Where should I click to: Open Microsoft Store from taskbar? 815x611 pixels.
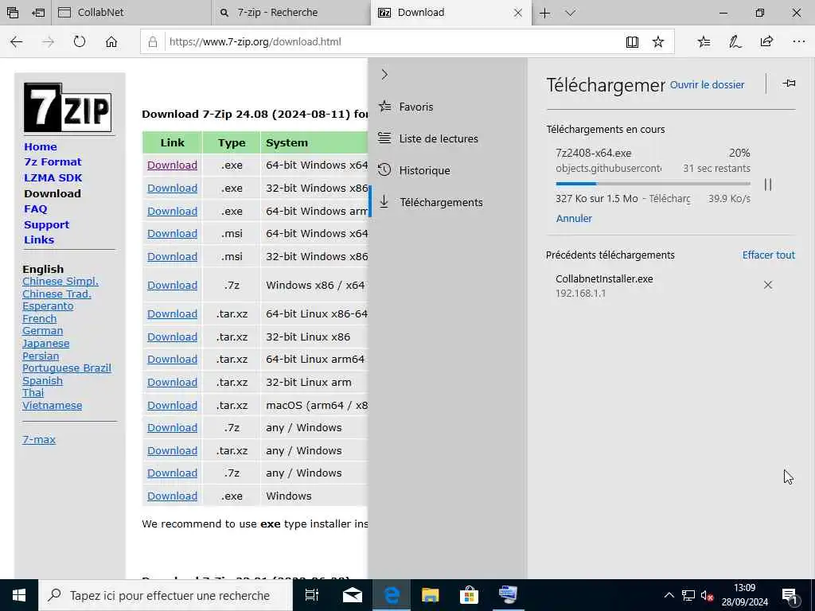click(x=469, y=595)
